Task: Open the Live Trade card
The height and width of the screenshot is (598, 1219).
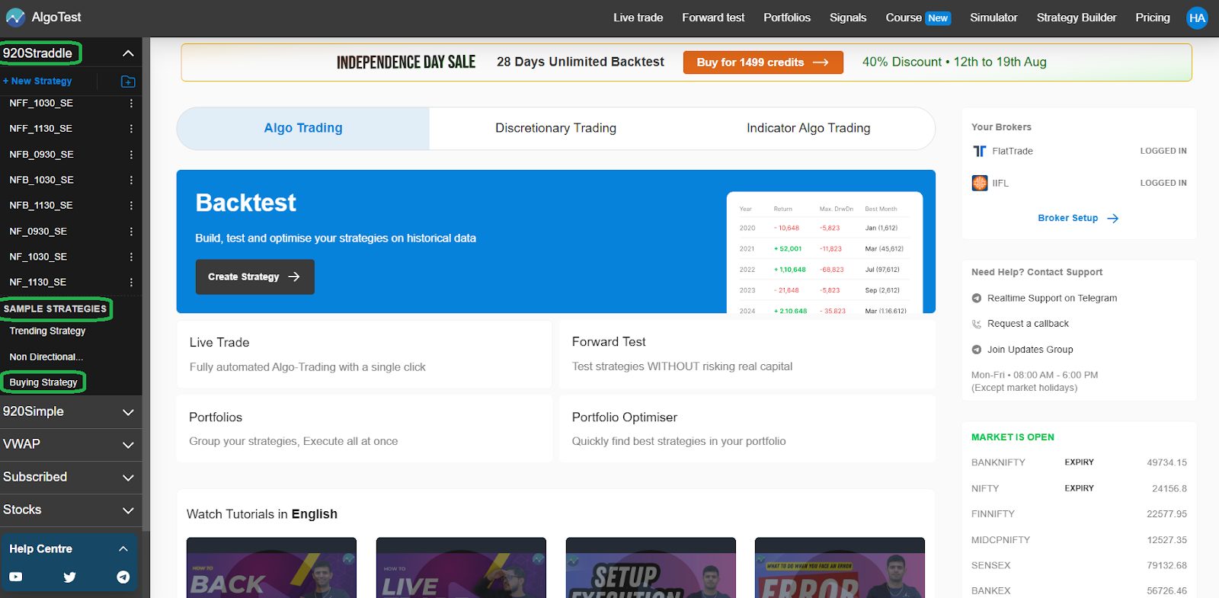Action: [x=364, y=354]
